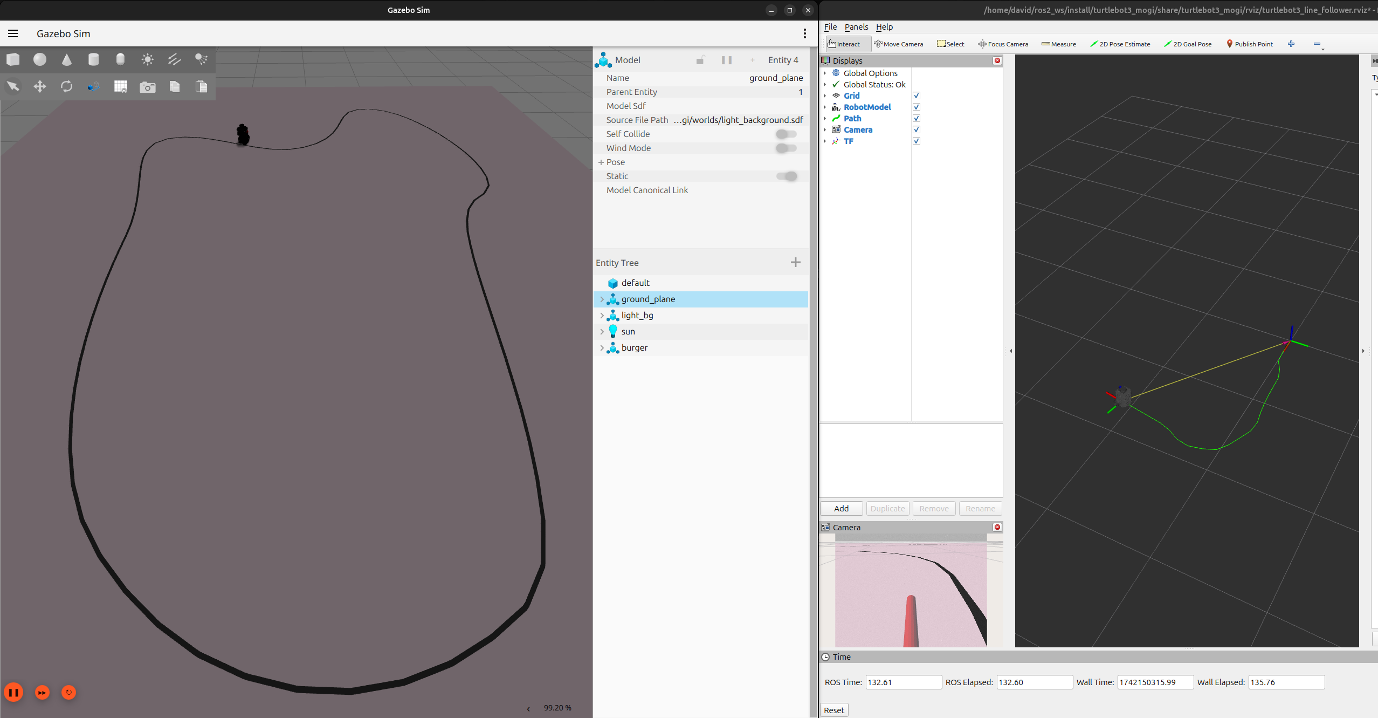Insert a sphere shape
Image resolution: width=1378 pixels, height=718 pixels.
(x=40, y=59)
